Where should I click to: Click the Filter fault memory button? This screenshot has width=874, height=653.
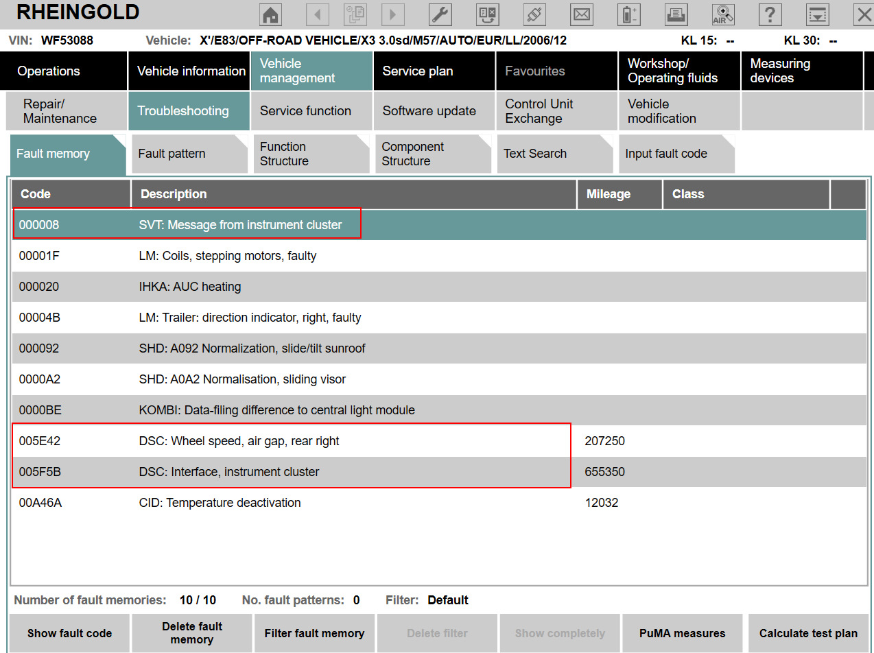[314, 633]
